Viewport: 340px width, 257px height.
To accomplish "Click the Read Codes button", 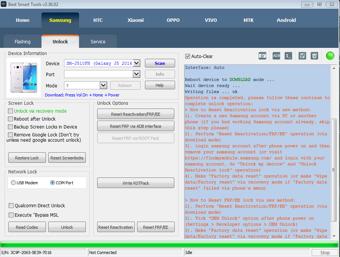I will [x=27, y=227].
